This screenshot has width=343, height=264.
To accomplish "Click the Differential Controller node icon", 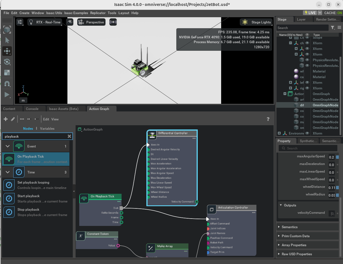I will tap(152, 135).
